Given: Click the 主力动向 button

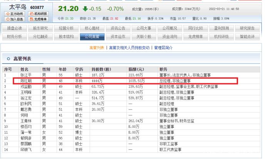Looking at the screenshot, I should (x=15, y=14).
